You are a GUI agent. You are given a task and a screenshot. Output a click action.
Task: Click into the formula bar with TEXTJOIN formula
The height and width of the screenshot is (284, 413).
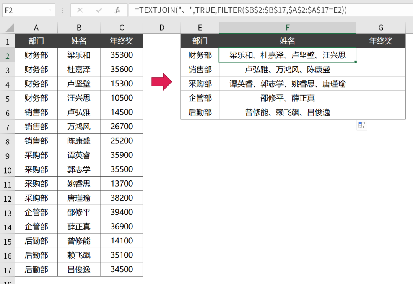pyautogui.click(x=268, y=10)
